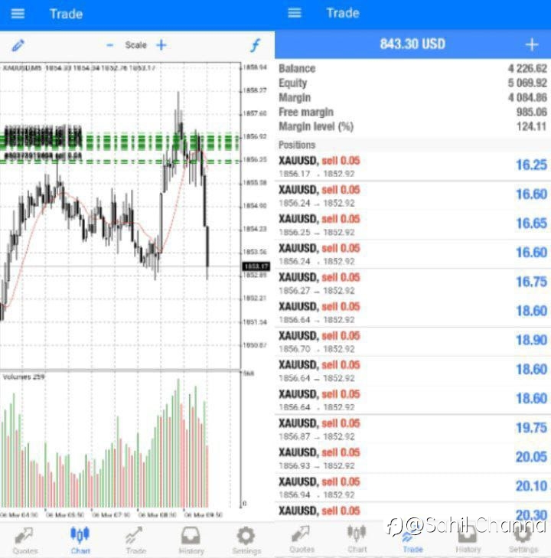
Task: Select XAUUSD sell position with profit 20.10
Action: pyautogui.click(x=413, y=488)
